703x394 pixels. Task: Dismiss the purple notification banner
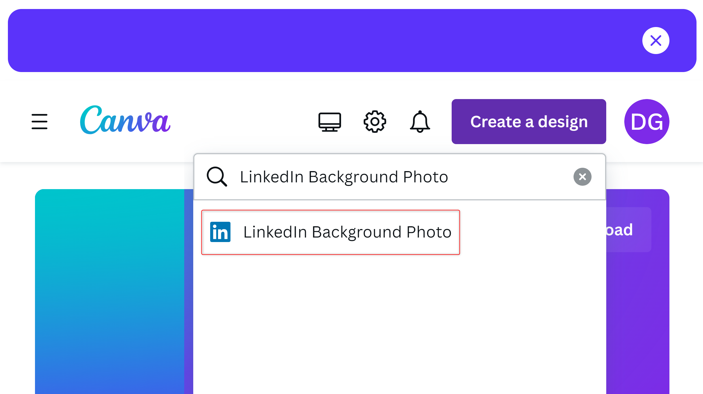coord(656,40)
